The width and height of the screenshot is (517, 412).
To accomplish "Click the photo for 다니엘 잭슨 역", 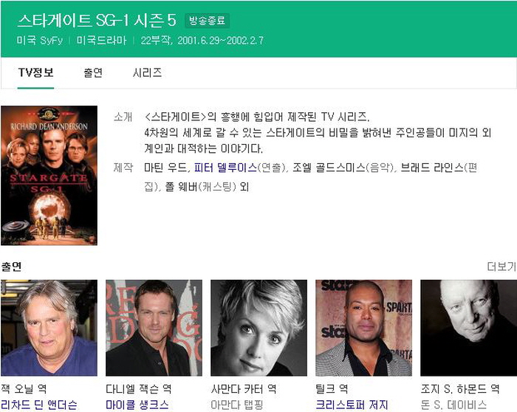I will tap(154, 328).
